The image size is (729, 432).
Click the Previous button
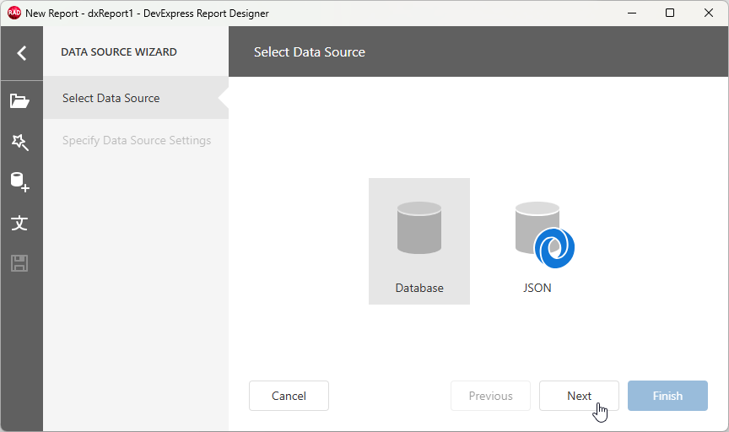coord(490,396)
